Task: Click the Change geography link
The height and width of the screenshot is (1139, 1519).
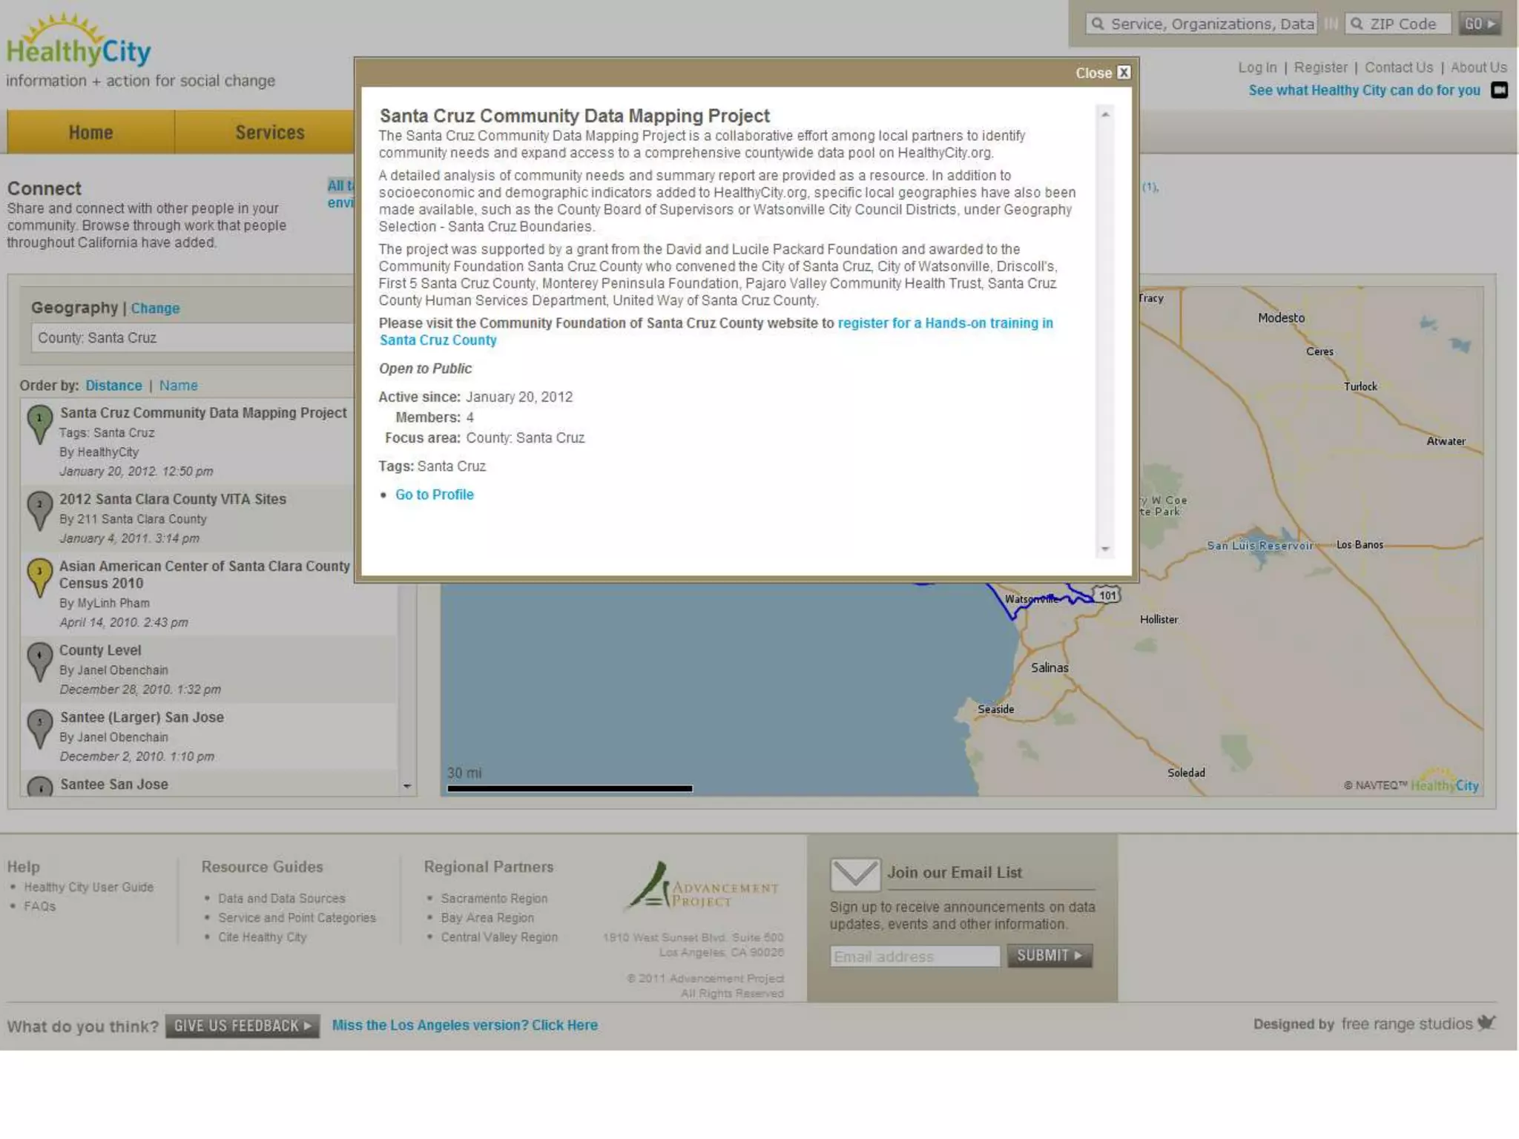Action: tap(155, 308)
